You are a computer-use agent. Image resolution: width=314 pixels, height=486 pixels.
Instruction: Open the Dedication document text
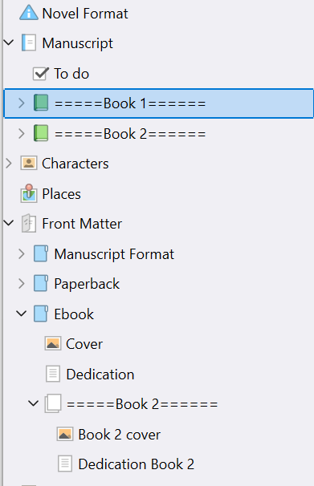coord(100,374)
